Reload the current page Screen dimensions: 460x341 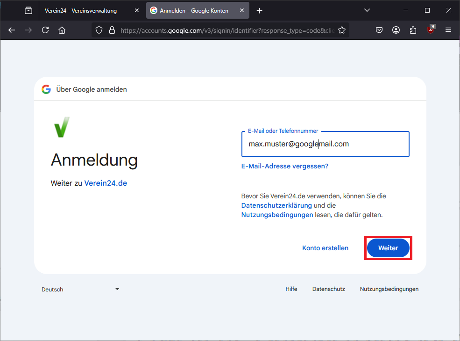click(45, 30)
